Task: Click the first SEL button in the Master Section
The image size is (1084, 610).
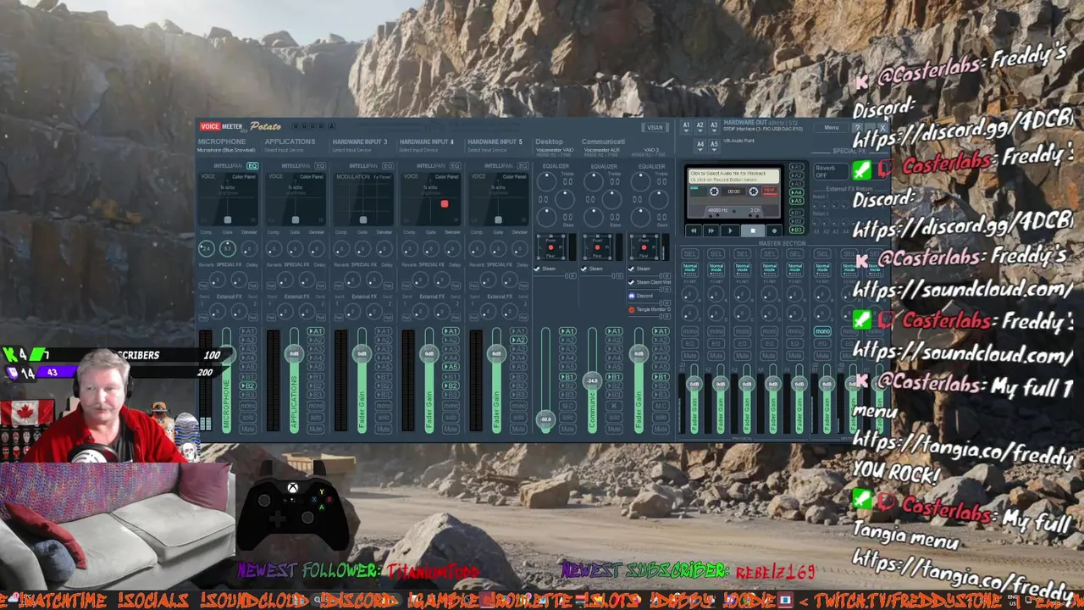Action: point(689,254)
